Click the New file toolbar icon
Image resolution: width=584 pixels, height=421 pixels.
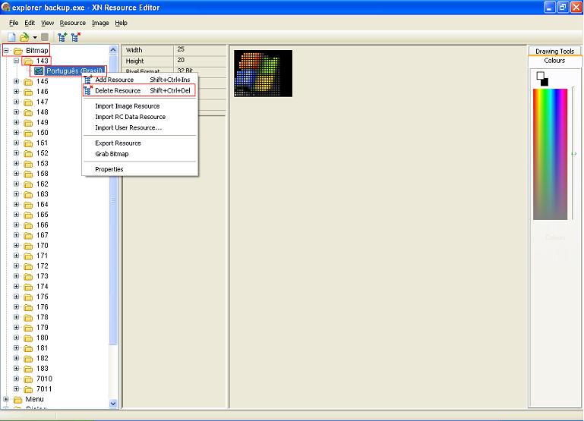click(12, 37)
